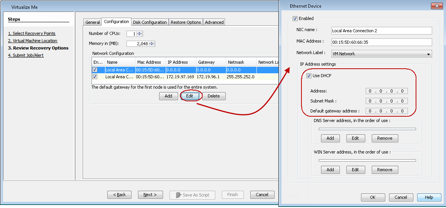
Task: Focus the Memory in (MB) field
Action: (x=138, y=44)
